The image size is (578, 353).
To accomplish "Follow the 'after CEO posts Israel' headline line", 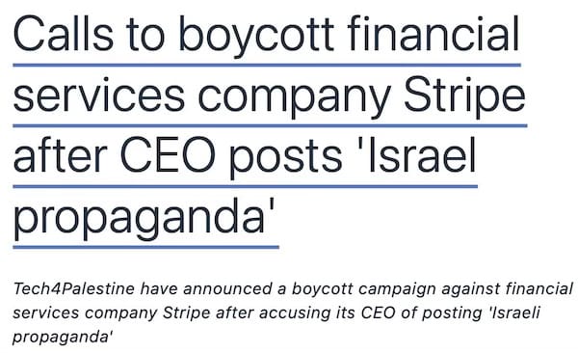I will (245, 156).
